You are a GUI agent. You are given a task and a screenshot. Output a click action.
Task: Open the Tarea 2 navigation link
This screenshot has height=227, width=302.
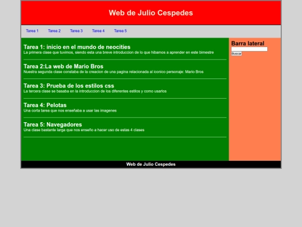(54, 31)
